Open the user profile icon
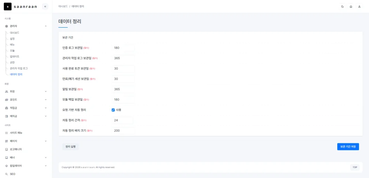Viewport: 369px width, 178px height. click(x=359, y=7)
